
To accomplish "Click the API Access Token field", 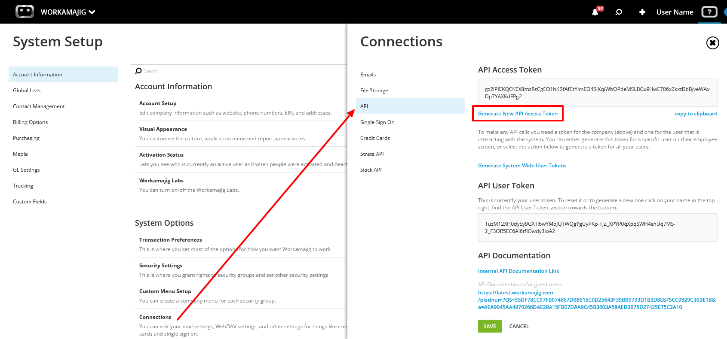I will point(598,93).
